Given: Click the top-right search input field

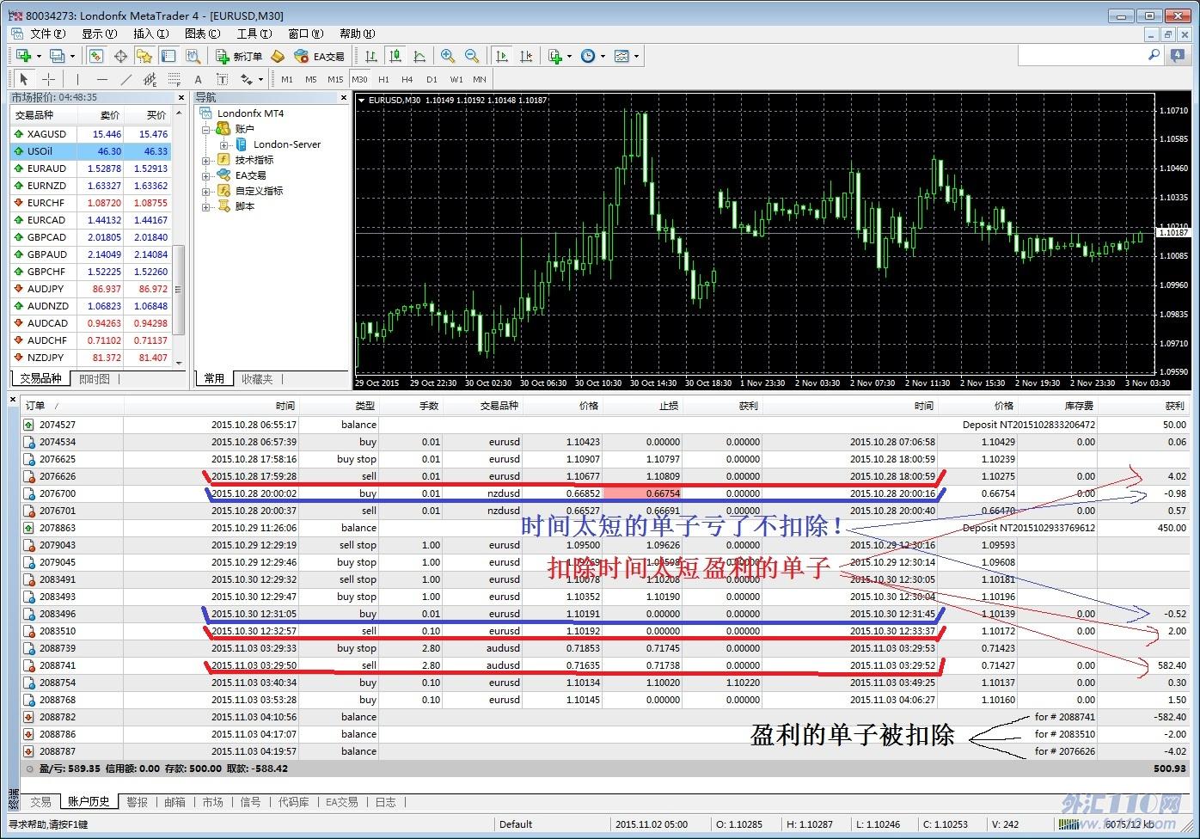Looking at the screenshot, I should coord(1082,55).
